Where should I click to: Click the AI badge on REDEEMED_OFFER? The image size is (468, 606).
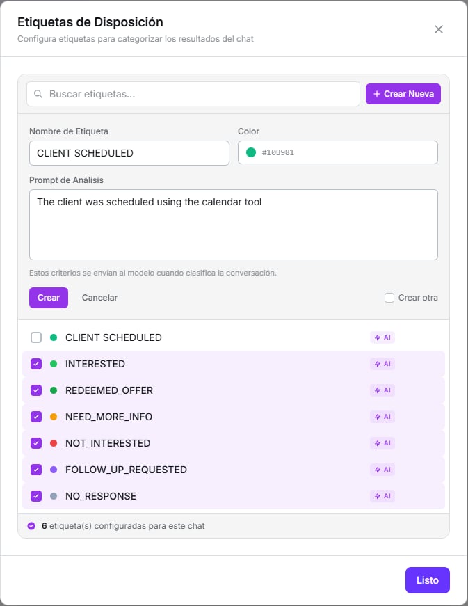click(382, 390)
